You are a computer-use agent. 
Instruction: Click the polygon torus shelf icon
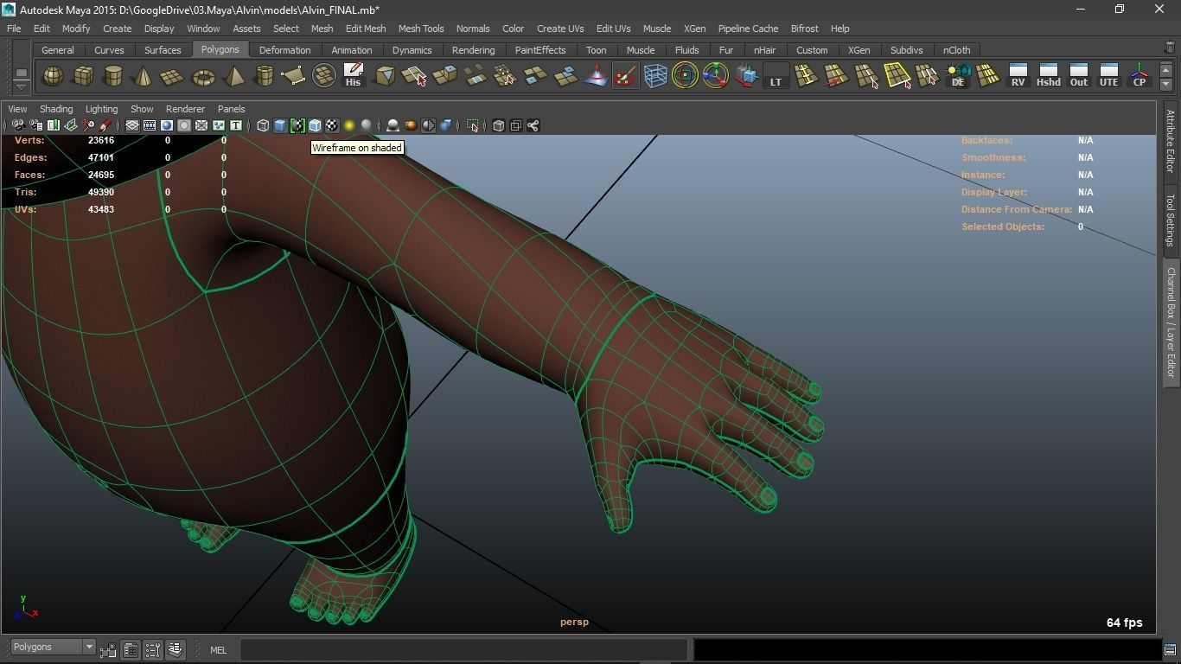203,77
